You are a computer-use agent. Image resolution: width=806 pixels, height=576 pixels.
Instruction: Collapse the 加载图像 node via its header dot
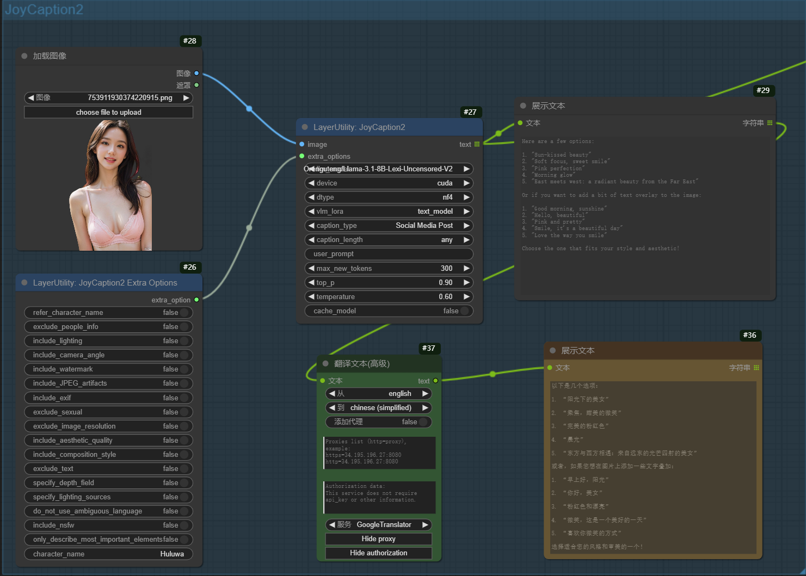click(24, 56)
